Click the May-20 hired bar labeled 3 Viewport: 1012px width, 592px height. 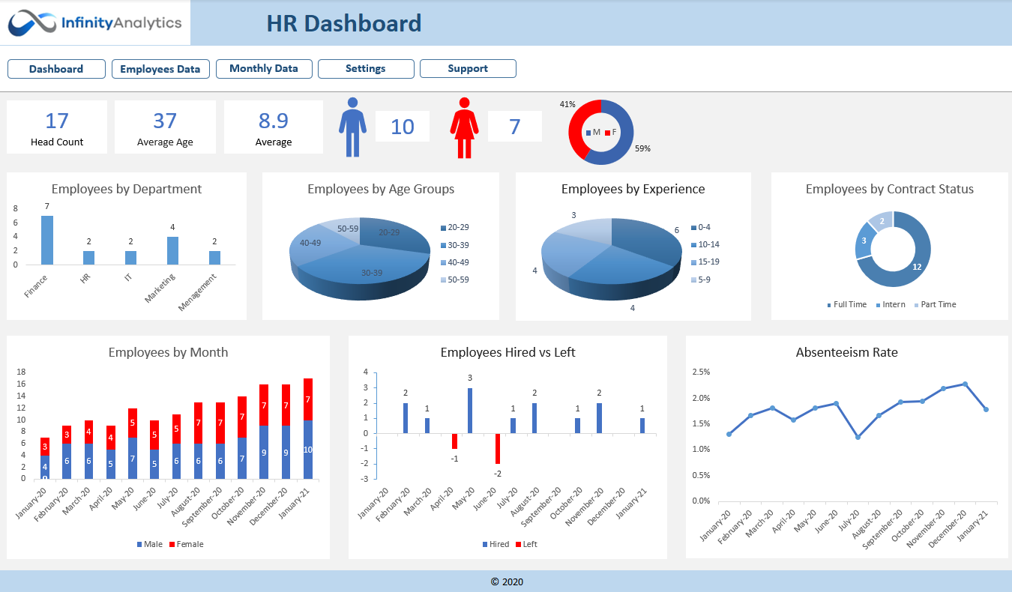tap(470, 410)
